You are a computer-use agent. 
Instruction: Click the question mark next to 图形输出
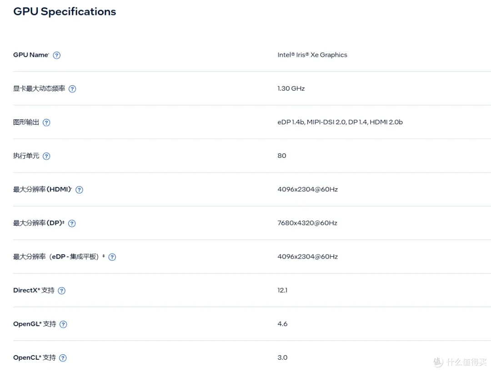(46, 122)
